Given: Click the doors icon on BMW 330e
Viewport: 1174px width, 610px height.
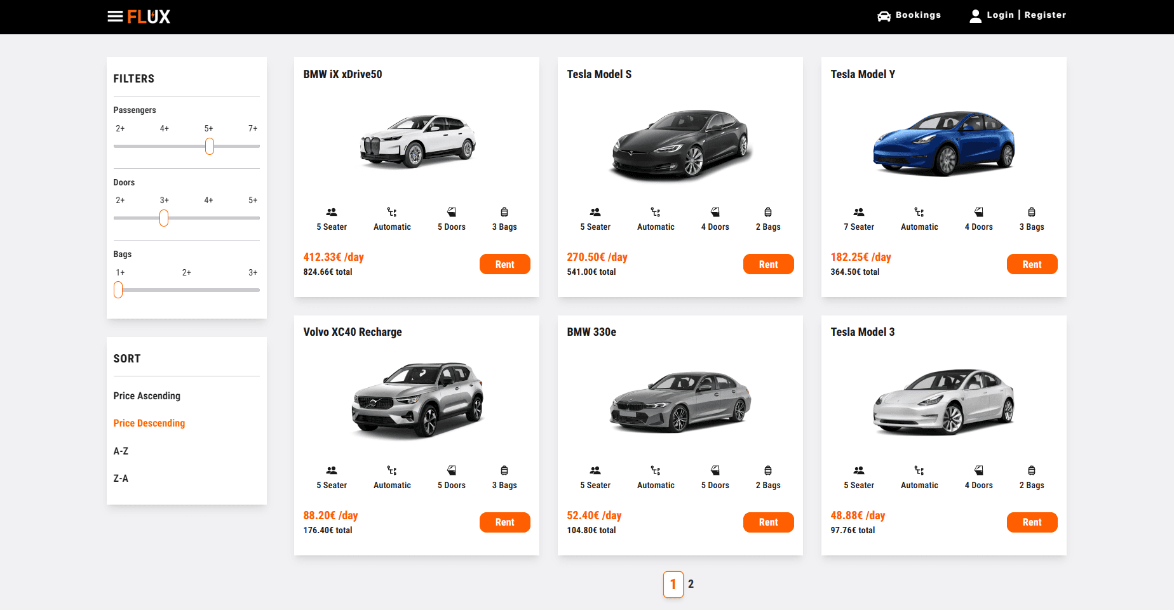Looking at the screenshot, I should (x=715, y=470).
